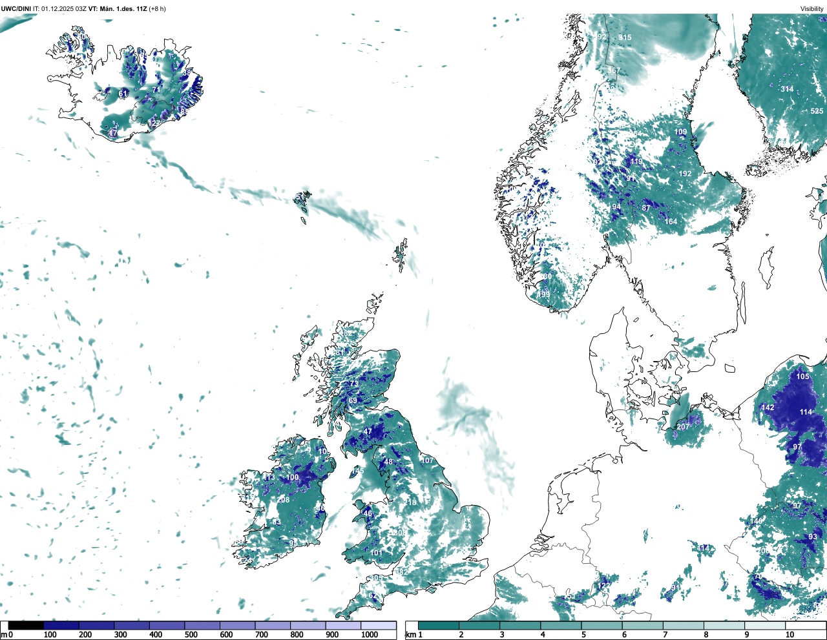
Task: Click the 'UWC/DINI' model header text
Action: pos(16,8)
